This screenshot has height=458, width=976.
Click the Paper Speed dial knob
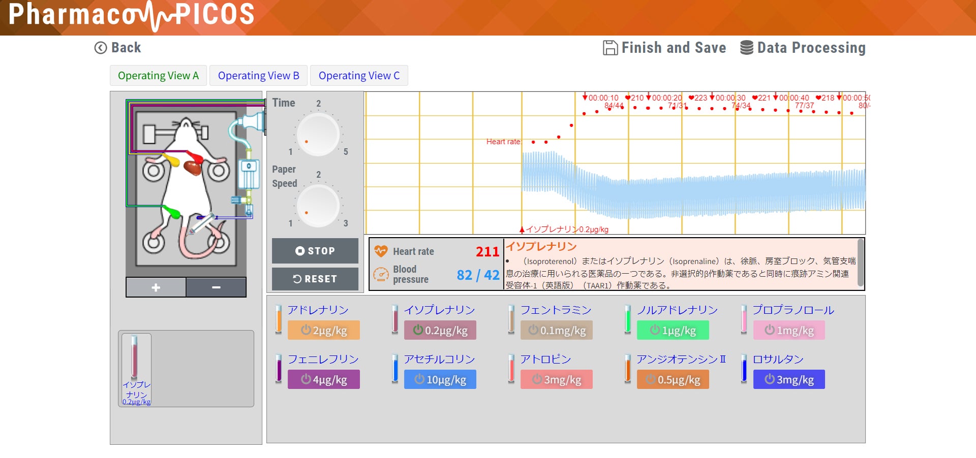tap(318, 206)
